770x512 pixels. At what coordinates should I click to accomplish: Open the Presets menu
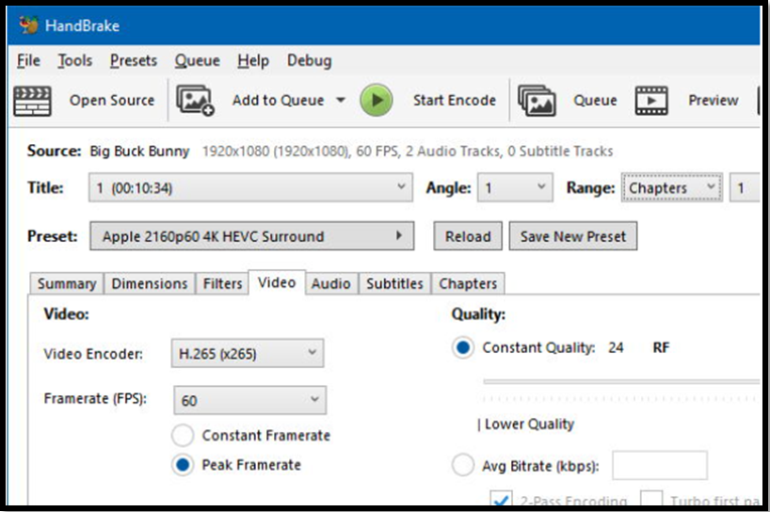click(134, 61)
